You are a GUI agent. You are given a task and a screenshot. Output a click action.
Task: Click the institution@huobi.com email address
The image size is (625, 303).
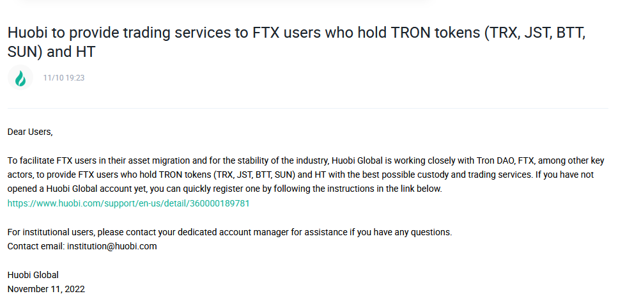(112, 245)
